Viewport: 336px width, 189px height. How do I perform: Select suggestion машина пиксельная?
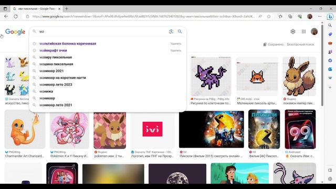[x=56, y=64]
